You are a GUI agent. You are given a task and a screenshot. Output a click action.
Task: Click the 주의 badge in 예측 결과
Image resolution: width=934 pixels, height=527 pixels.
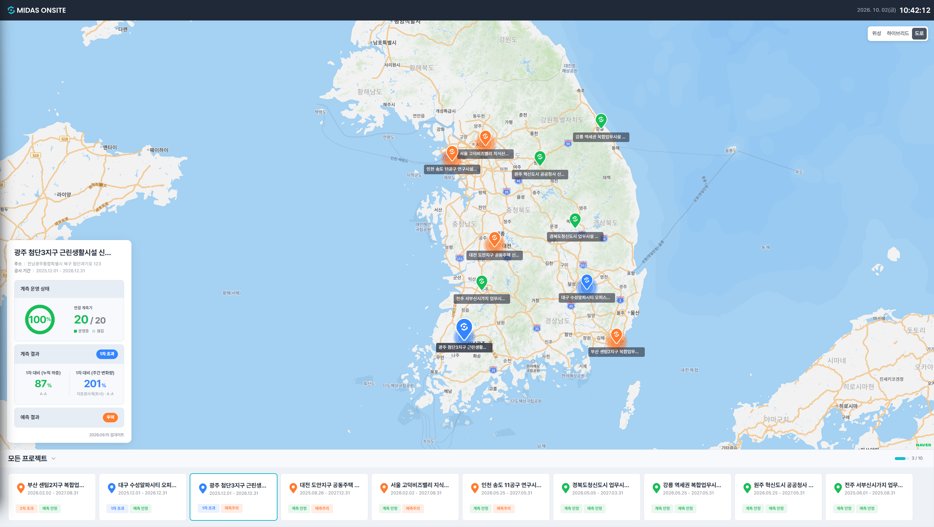pos(110,417)
